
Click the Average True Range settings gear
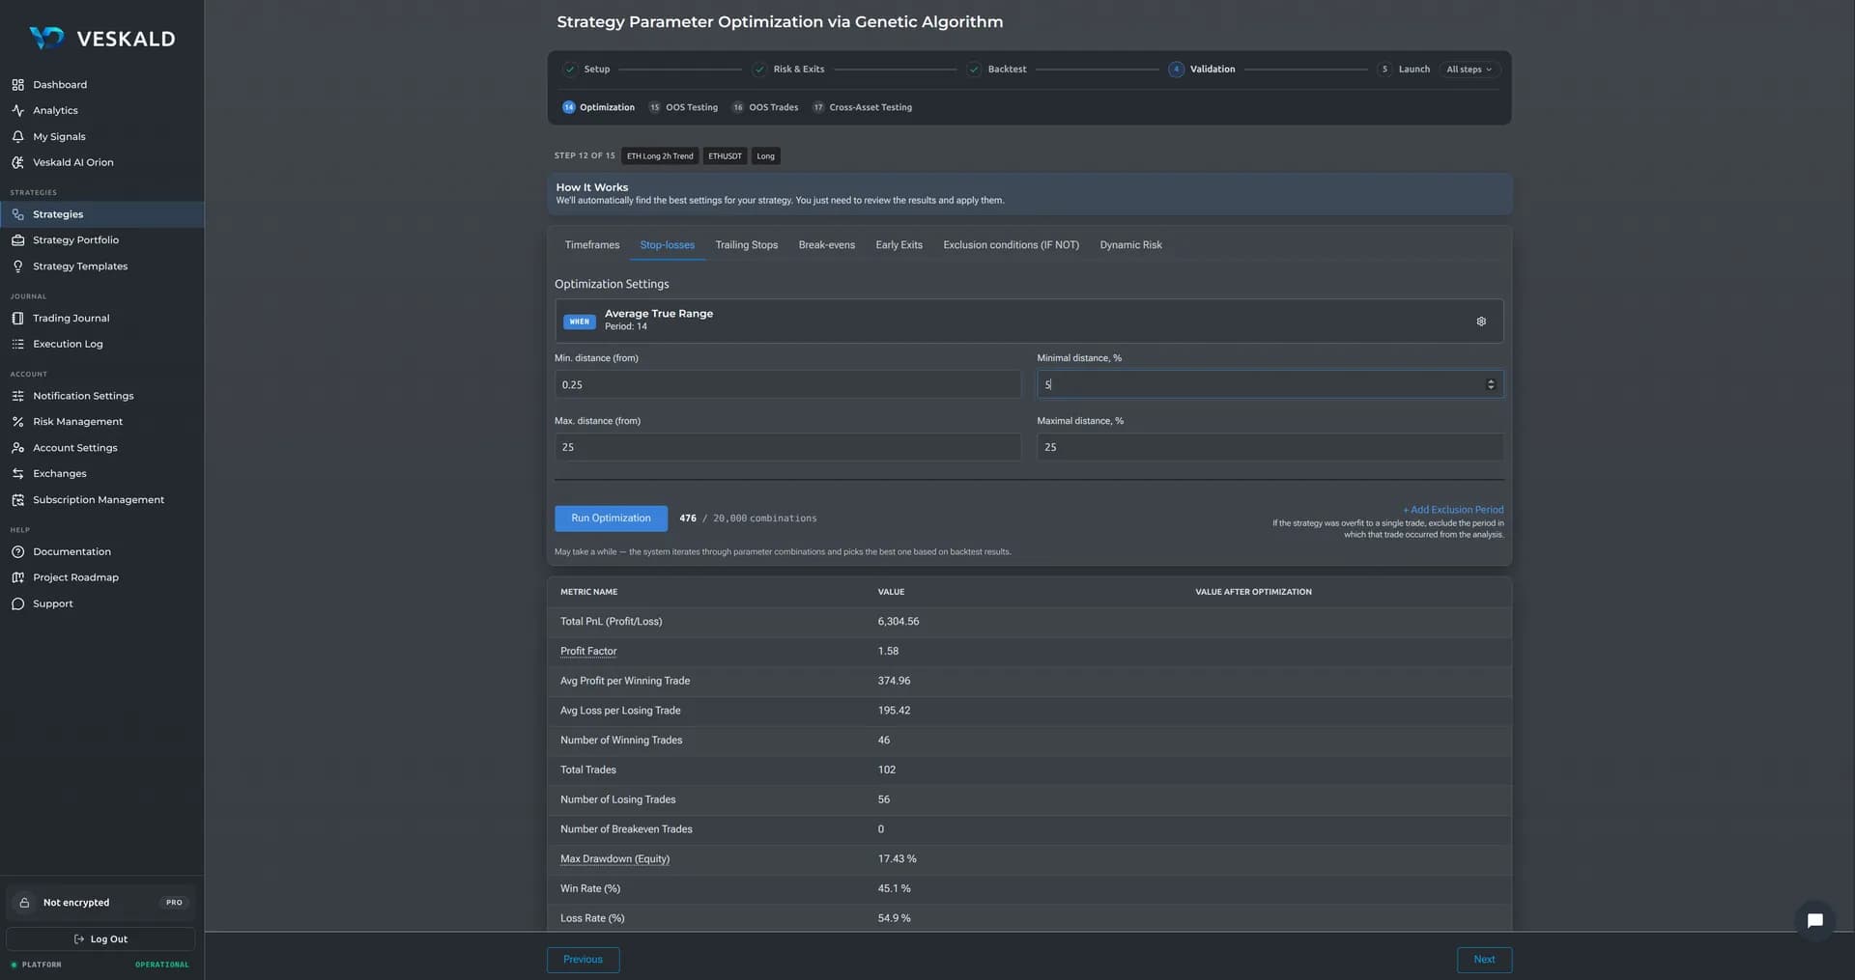pyautogui.click(x=1481, y=322)
